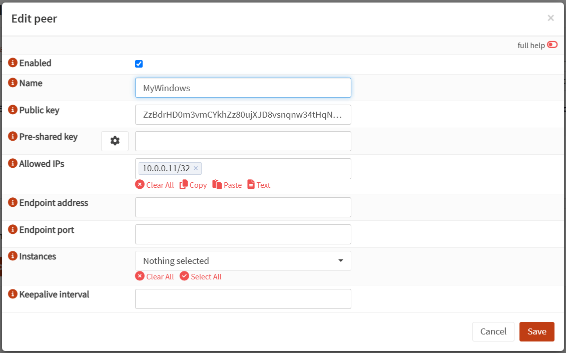The height and width of the screenshot is (353, 566).
Task: Click the gear icon for Pre-shared key
Action: pos(115,141)
